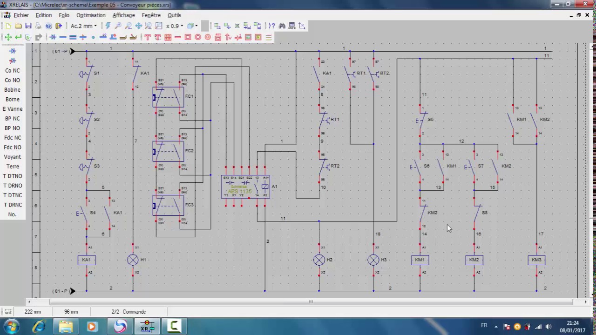596x335 pixels.
Task: Select the red double-circle drawing tool
Action: coord(208,37)
